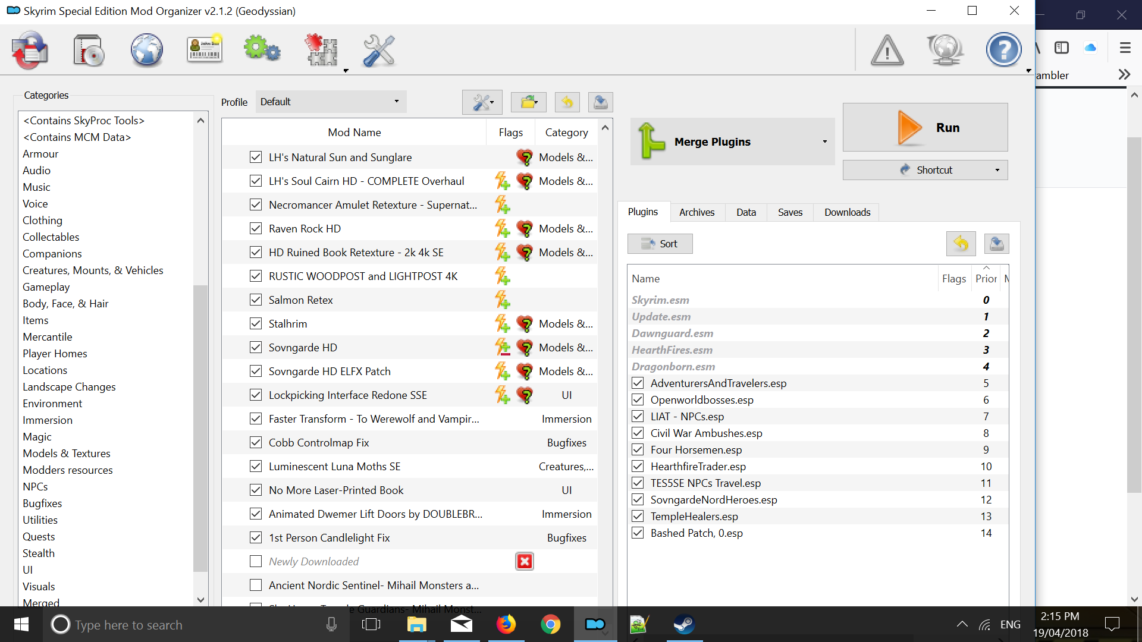Uncheck the 'Salmon Retex' mod

coord(256,300)
